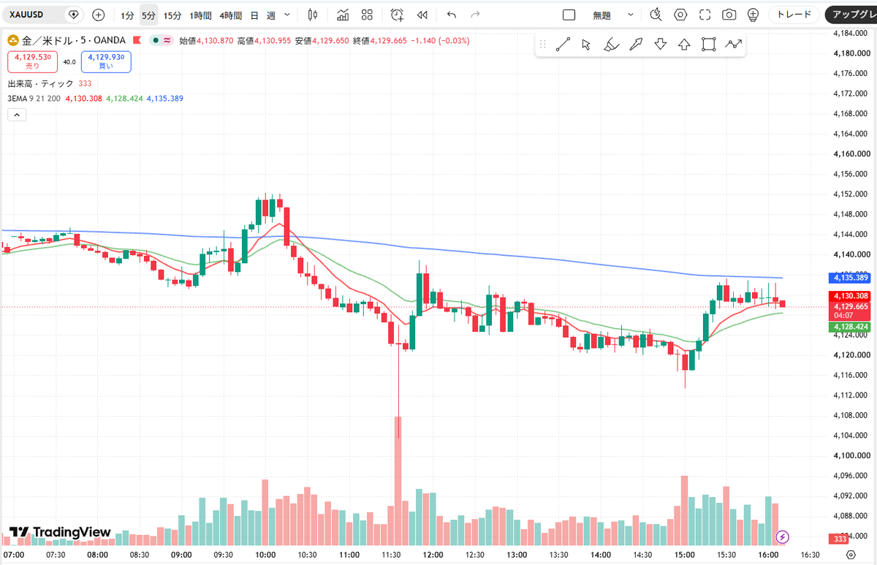Choose the 4時間 timeframe
The height and width of the screenshot is (565, 877).
click(230, 15)
